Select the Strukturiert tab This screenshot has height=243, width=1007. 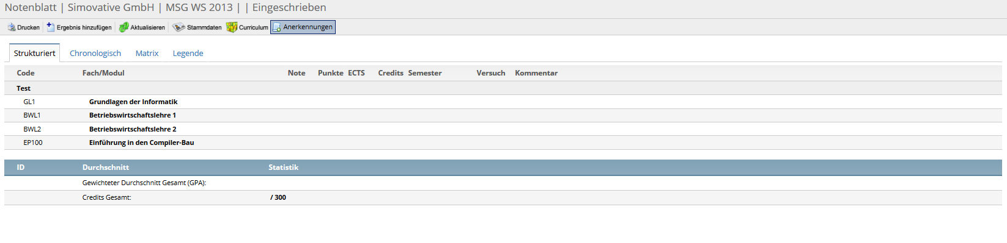34,53
